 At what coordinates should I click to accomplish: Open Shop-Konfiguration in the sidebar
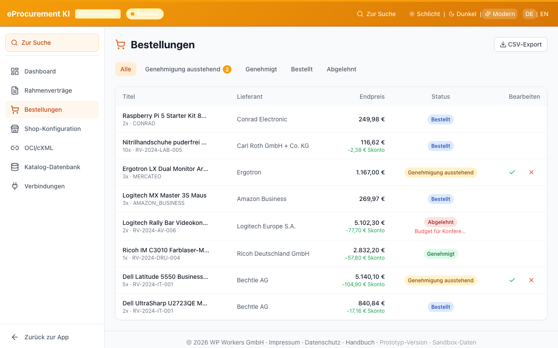(x=52, y=129)
